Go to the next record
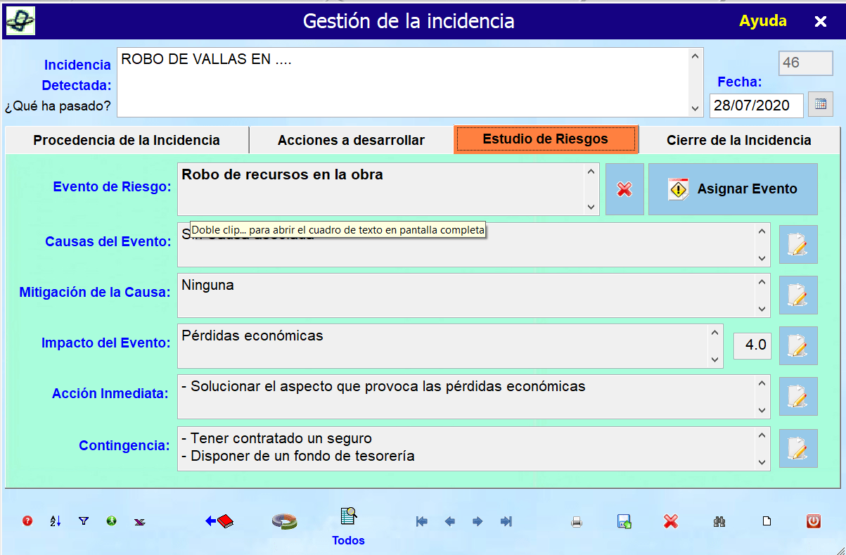This screenshot has width=846, height=555. point(478,521)
